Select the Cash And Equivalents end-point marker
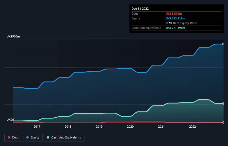Screen dimensions: 228x146 223,104
